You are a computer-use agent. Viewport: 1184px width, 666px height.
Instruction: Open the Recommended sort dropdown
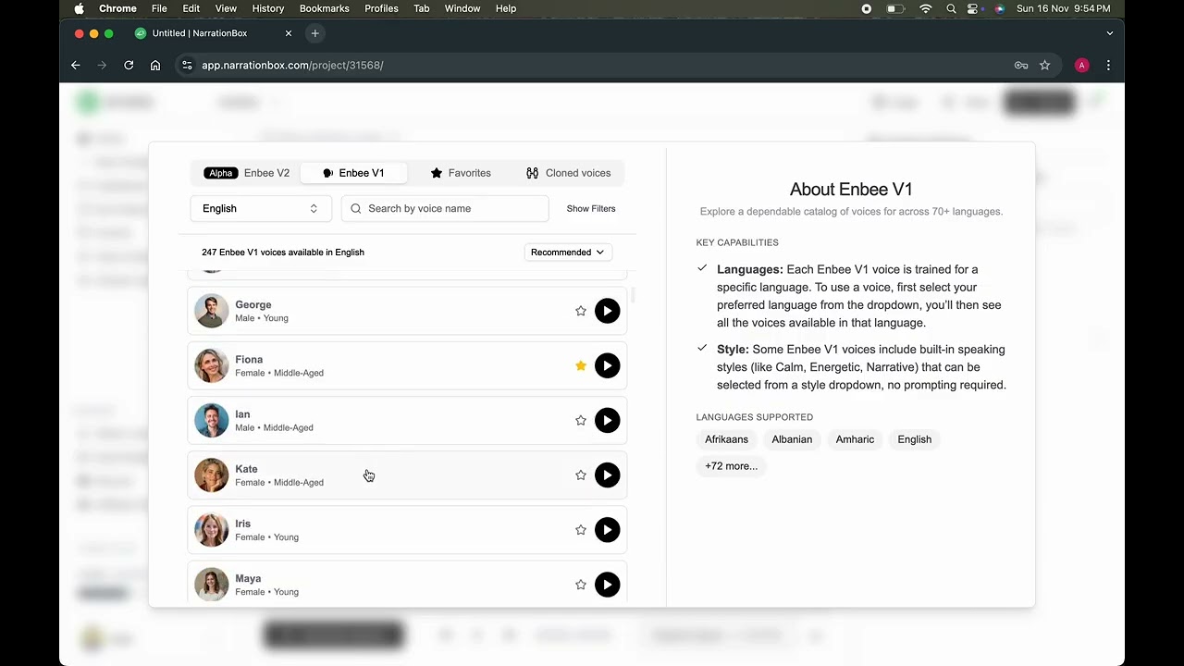tap(568, 252)
